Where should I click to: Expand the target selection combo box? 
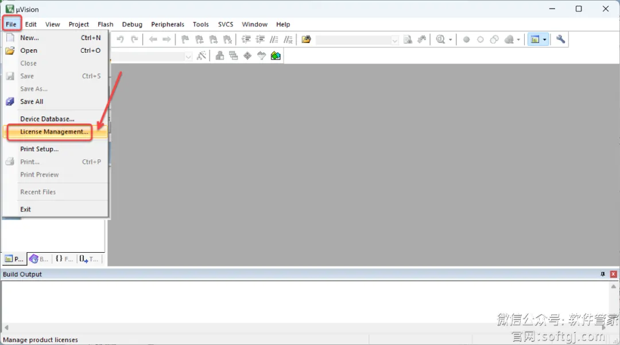tap(188, 56)
